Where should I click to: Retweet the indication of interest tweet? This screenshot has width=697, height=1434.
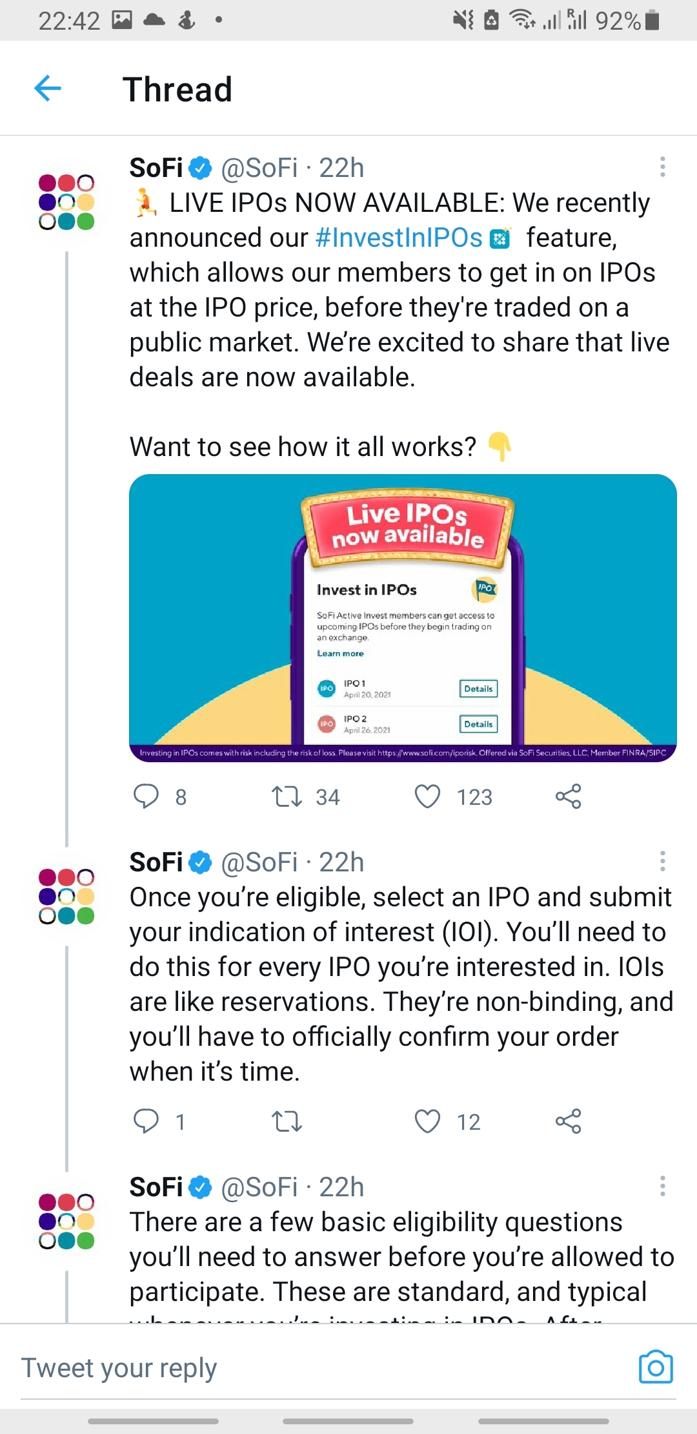[x=287, y=1121]
